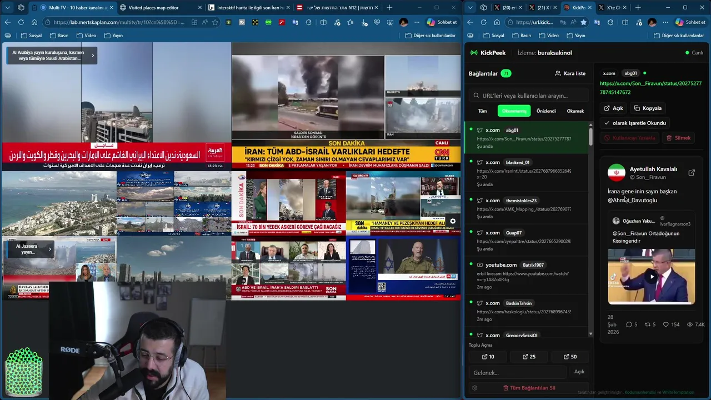Open Kara liste in KickPeek
The image size is (711, 400).
[x=570, y=73]
